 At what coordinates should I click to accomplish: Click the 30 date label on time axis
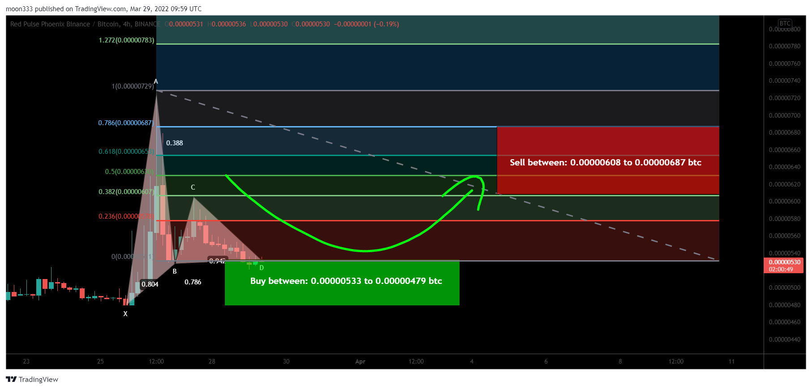click(x=286, y=361)
